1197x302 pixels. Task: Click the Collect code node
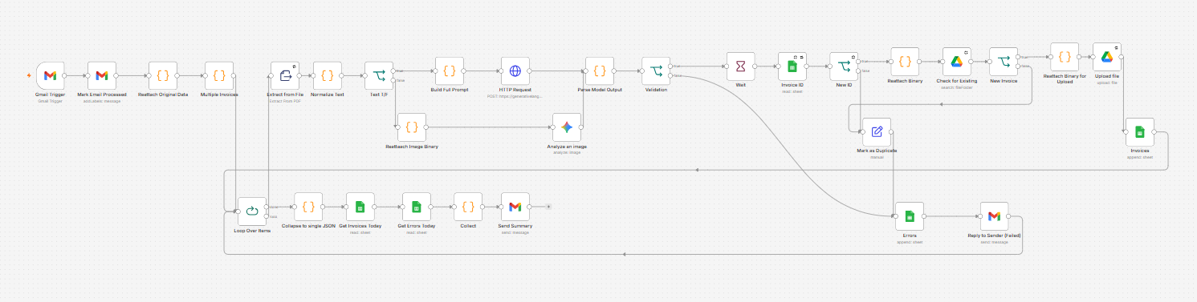(467, 207)
